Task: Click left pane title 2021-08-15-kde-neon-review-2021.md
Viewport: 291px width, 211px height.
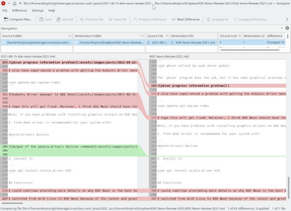Action: (x=28, y=56)
